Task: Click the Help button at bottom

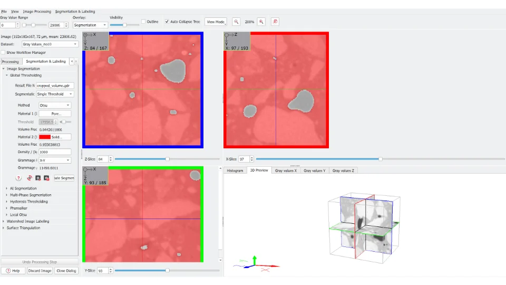Action: (13, 271)
